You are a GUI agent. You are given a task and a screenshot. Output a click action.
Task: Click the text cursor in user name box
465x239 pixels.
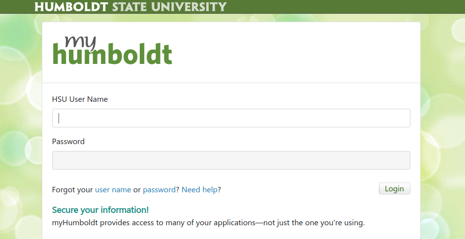[59, 118]
